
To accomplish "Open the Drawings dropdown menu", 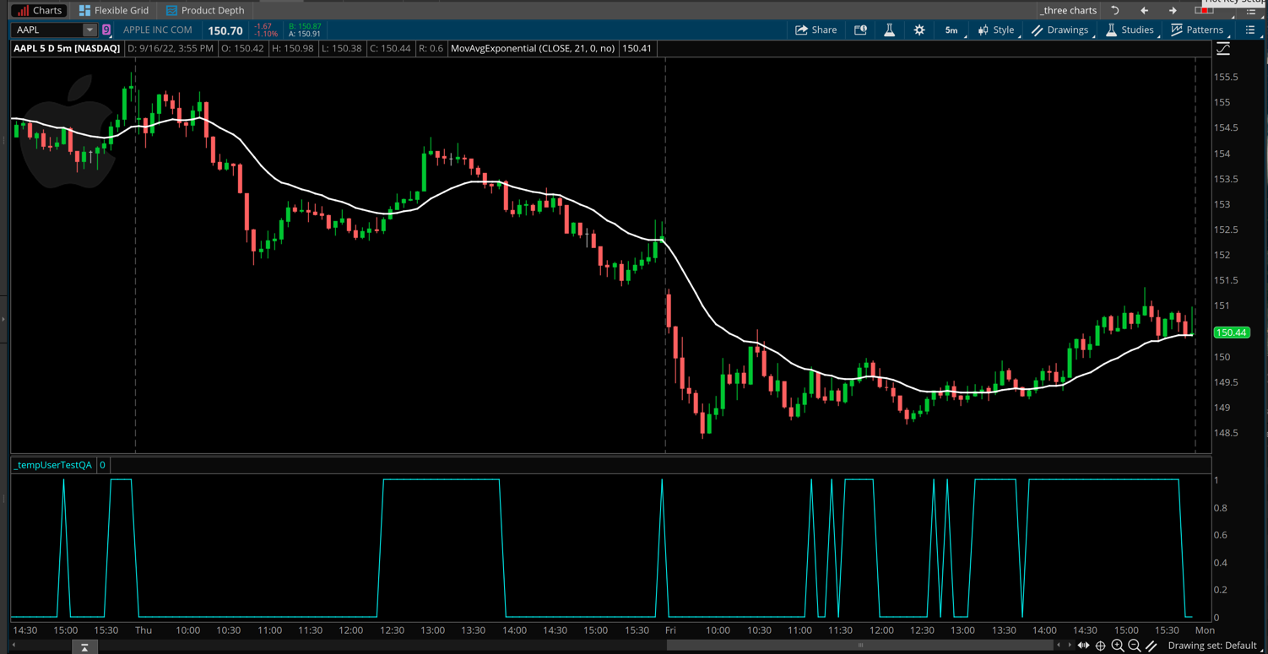I will point(1061,30).
